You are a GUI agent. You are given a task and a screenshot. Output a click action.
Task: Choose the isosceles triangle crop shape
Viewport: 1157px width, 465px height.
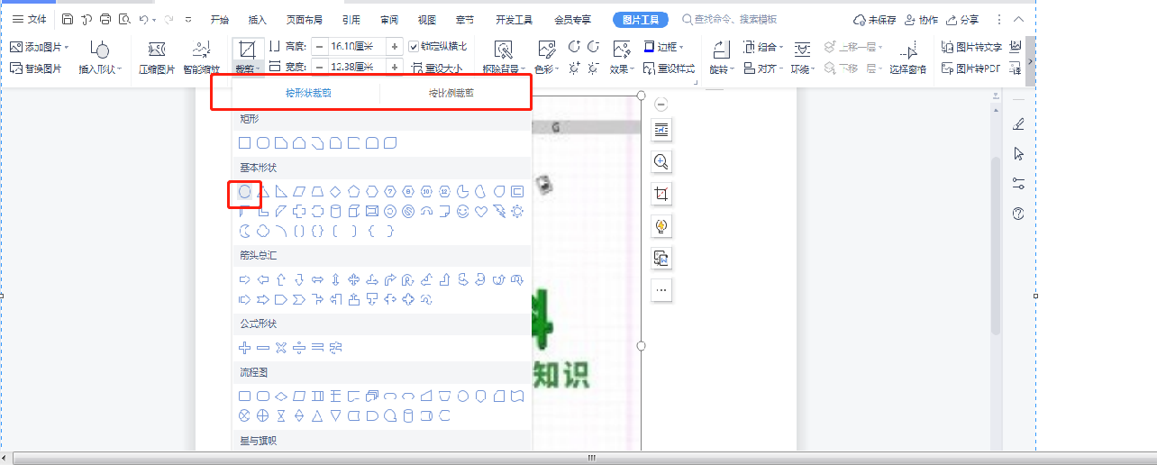click(x=262, y=191)
